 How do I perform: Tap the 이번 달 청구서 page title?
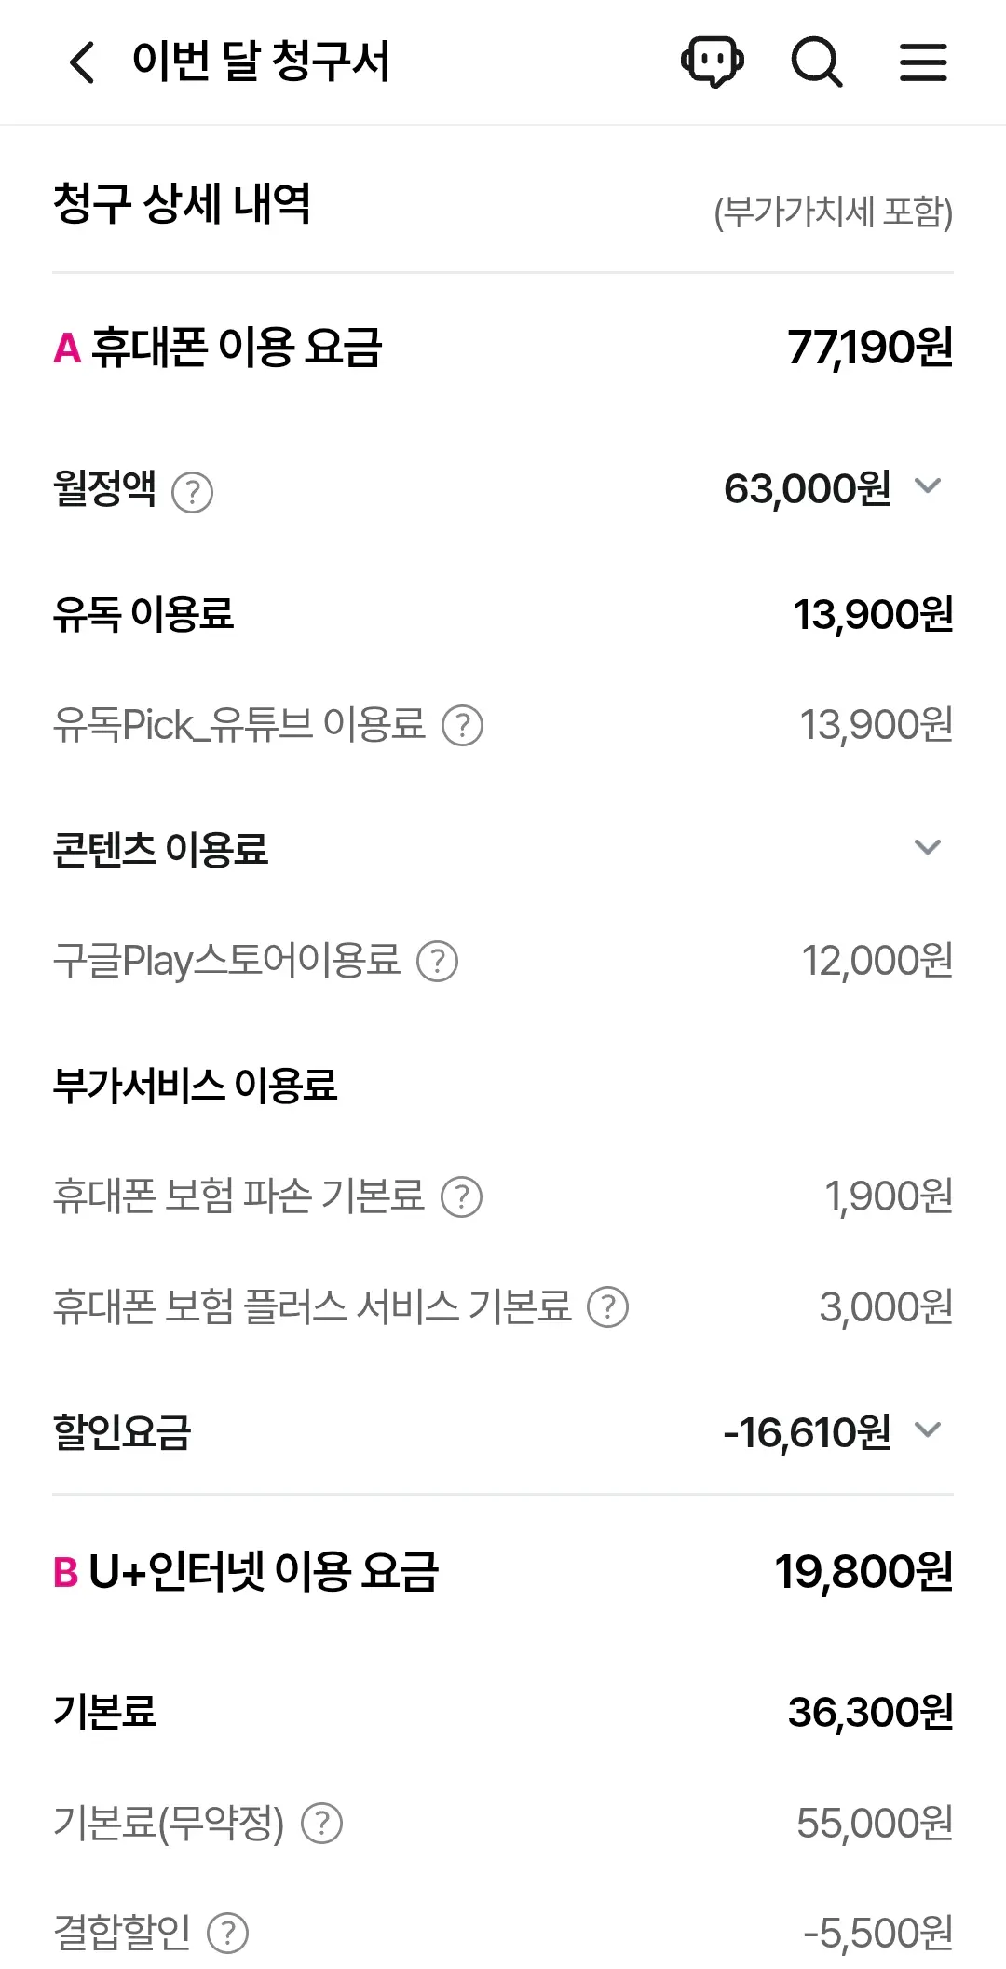pyautogui.click(x=261, y=62)
